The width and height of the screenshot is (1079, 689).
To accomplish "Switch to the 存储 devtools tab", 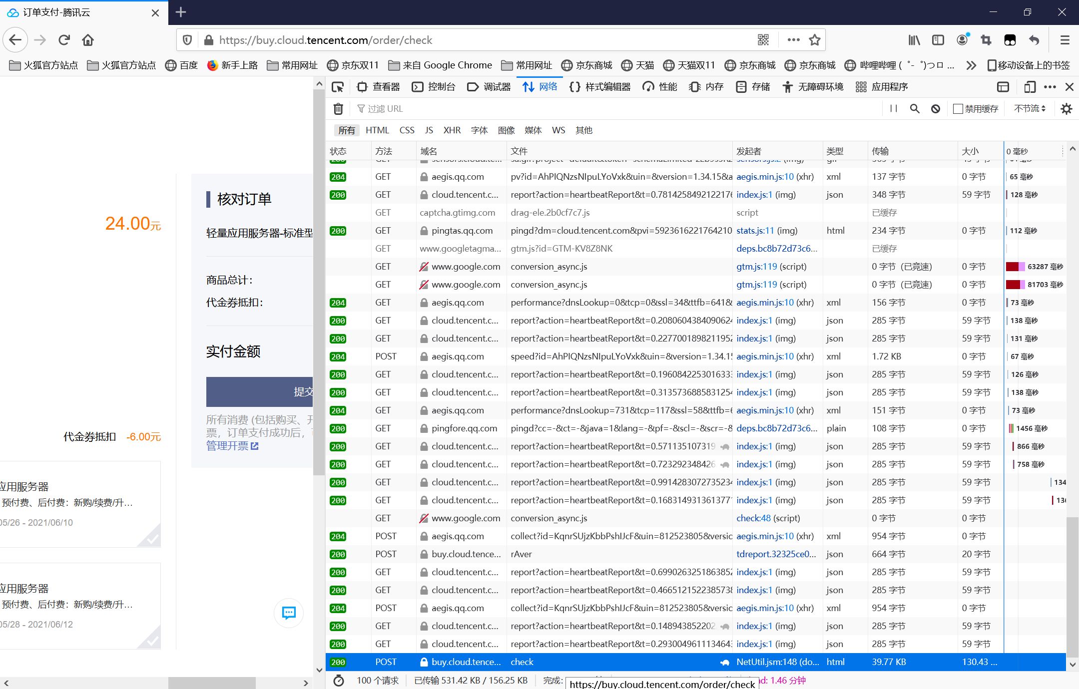I will point(753,87).
